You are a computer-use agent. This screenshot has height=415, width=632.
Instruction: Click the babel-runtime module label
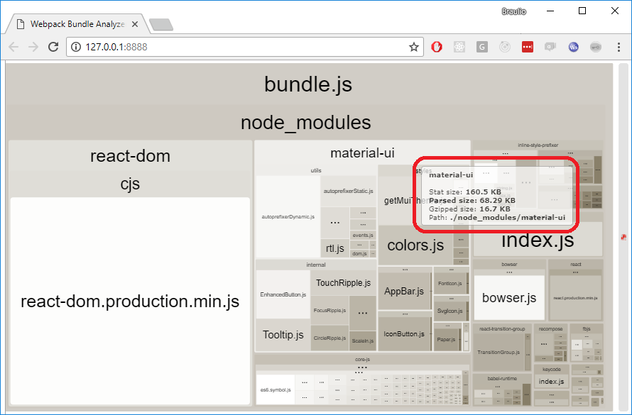tap(502, 378)
